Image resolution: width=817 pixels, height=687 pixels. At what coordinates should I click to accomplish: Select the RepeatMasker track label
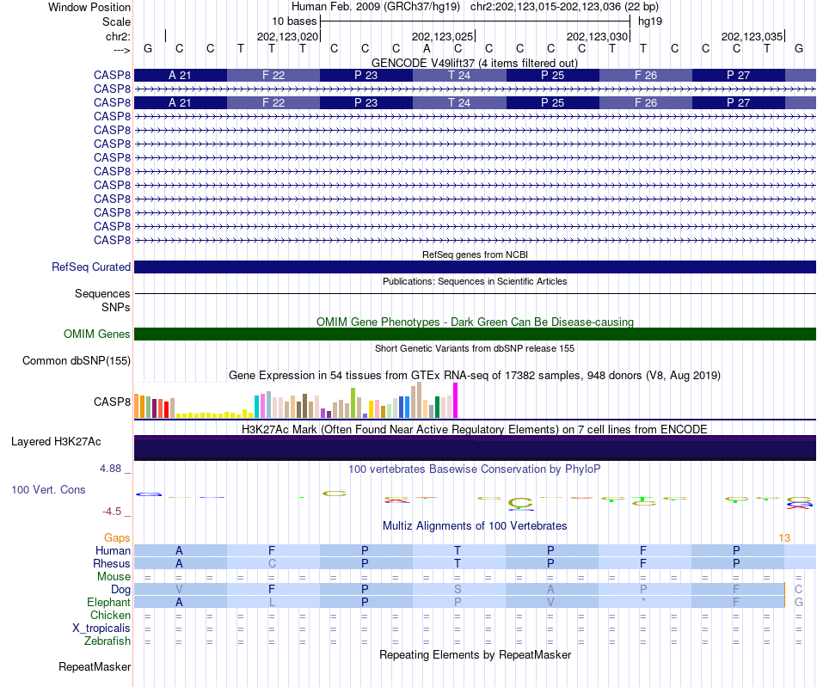[x=95, y=666]
